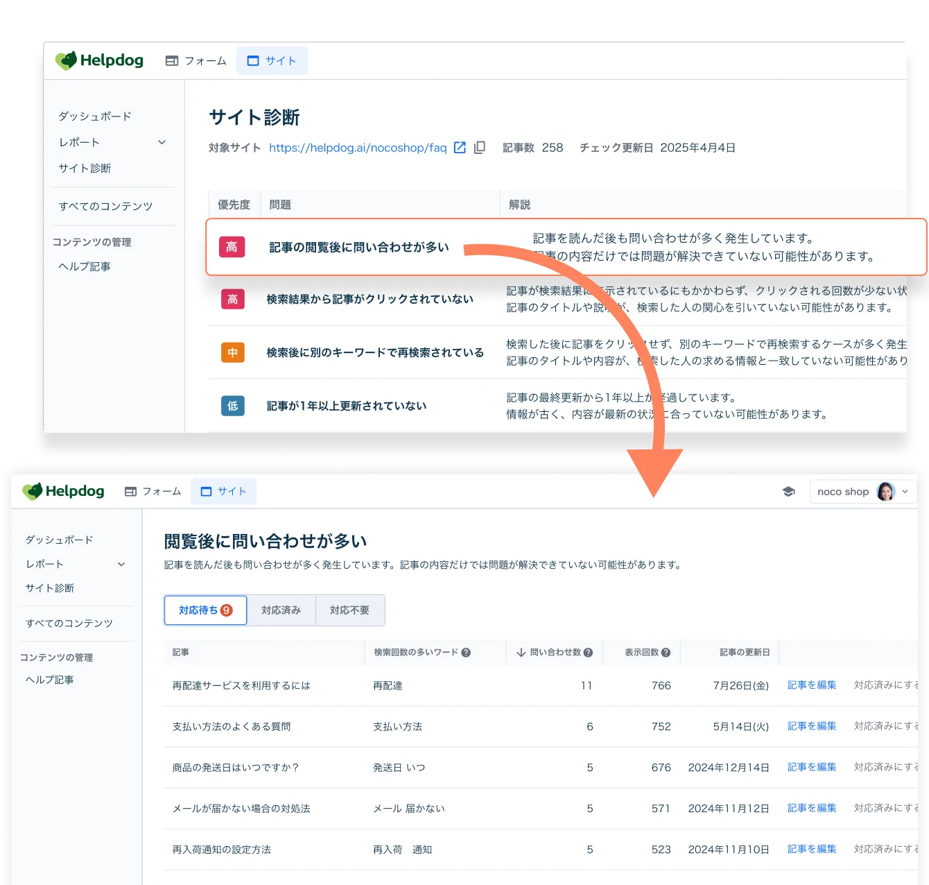Open the helpdog.ai/nocoshop/faq link
The image size is (929, 885).
(x=357, y=148)
